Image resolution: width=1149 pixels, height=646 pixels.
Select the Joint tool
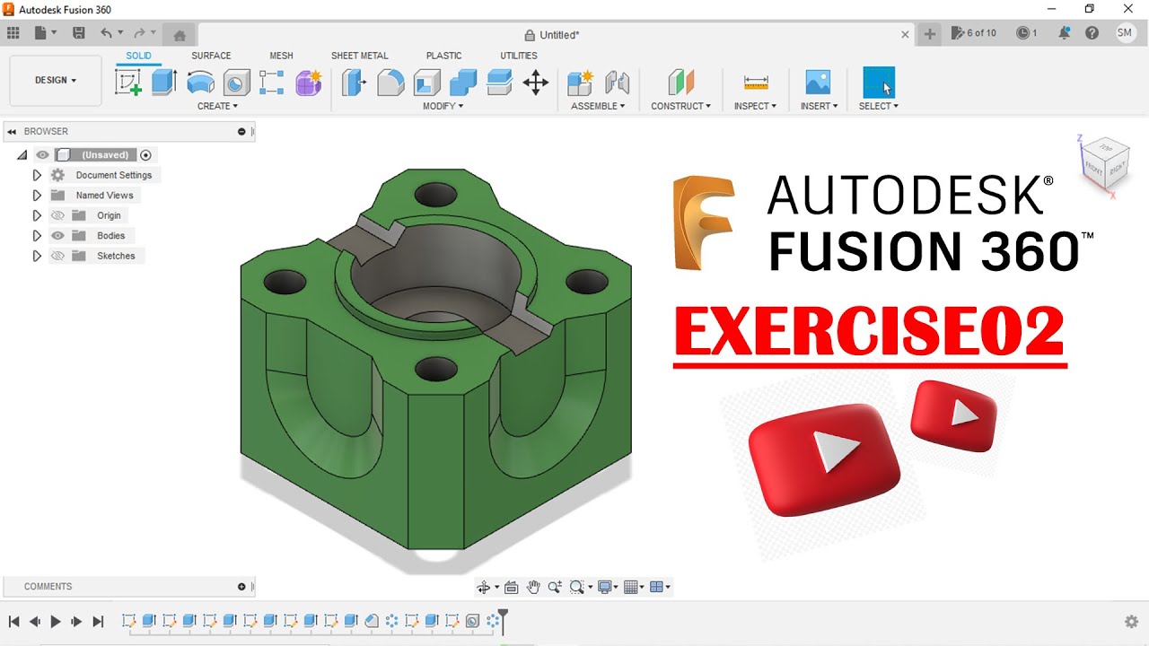[617, 83]
